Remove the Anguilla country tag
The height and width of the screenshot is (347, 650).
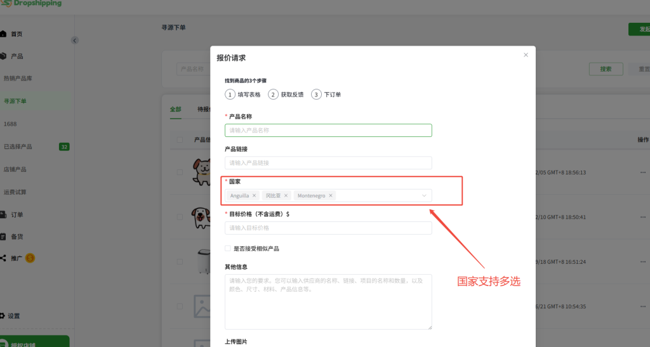[x=254, y=196]
